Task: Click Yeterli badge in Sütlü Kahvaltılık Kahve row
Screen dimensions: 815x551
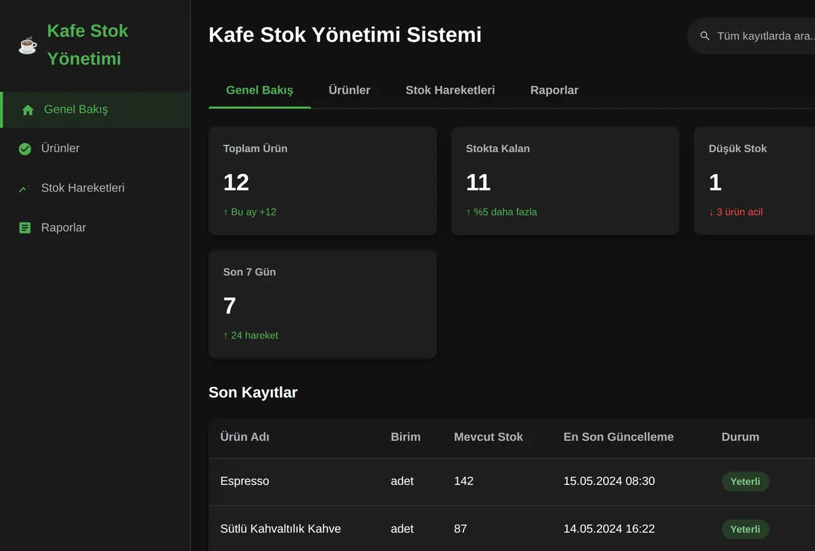Action: (745, 529)
